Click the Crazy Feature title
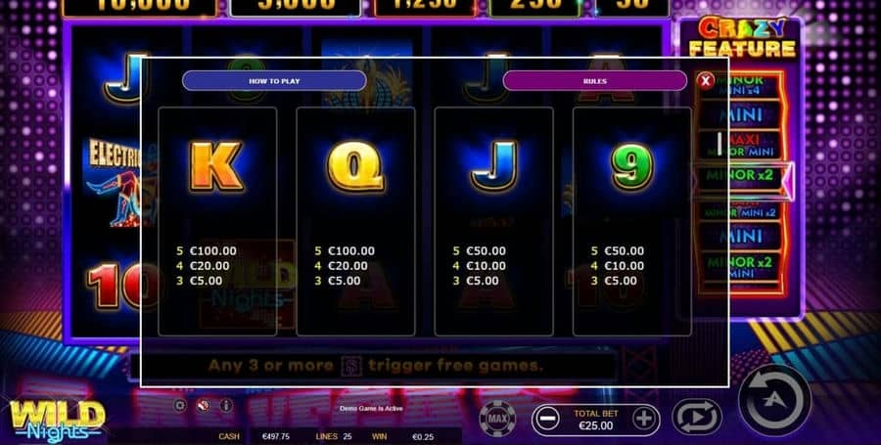Image resolution: width=881 pixels, height=445 pixels. pos(742,37)
